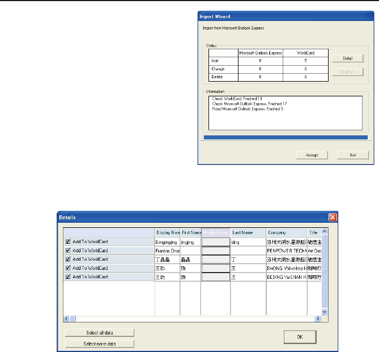The width and height of the screenshot is (379, 352).
Task: Select the BEIXNG YmSHAN company cell
Action: pyautogui.click(x=287, y=277)
